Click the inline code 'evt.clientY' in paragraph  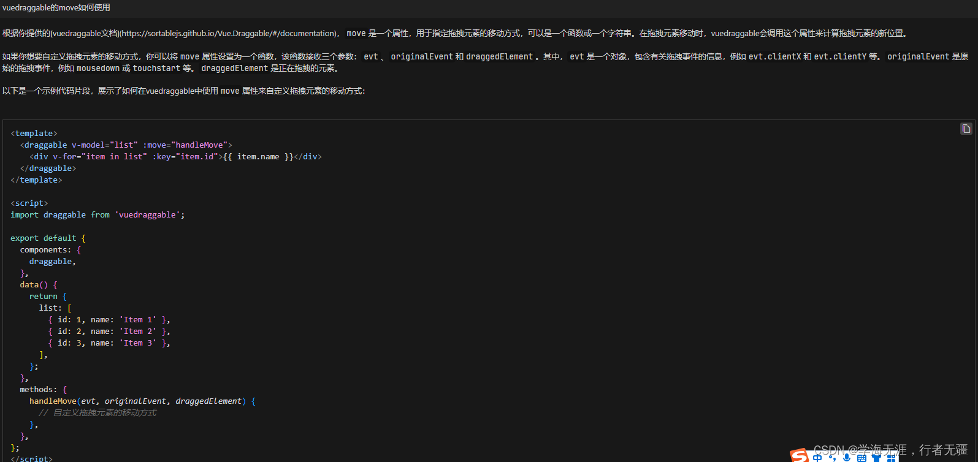(840, 56)
